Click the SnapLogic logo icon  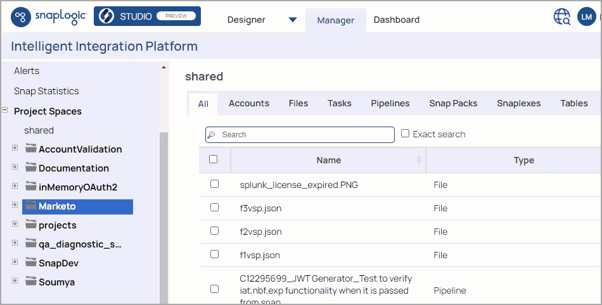(21, 17)
